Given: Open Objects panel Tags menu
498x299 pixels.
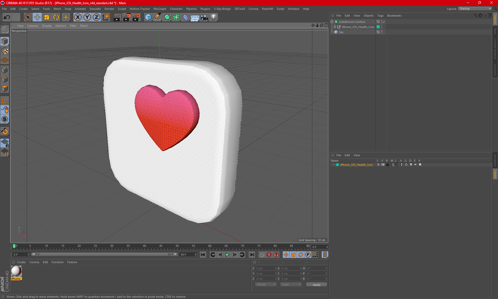Looking at the screenshot, I should tap(380, 16).
